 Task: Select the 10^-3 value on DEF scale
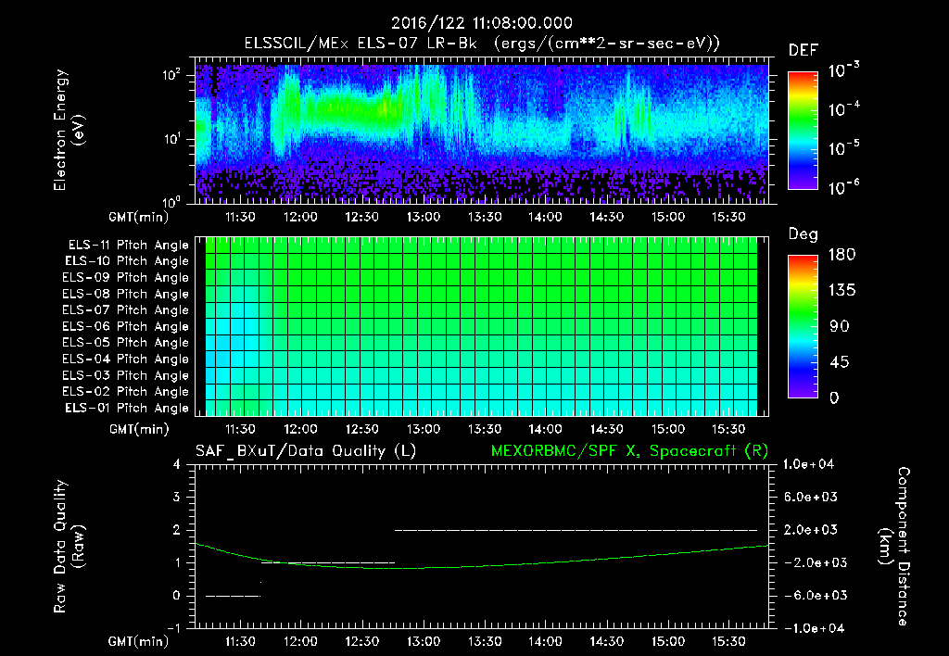(x=843, y=70)
